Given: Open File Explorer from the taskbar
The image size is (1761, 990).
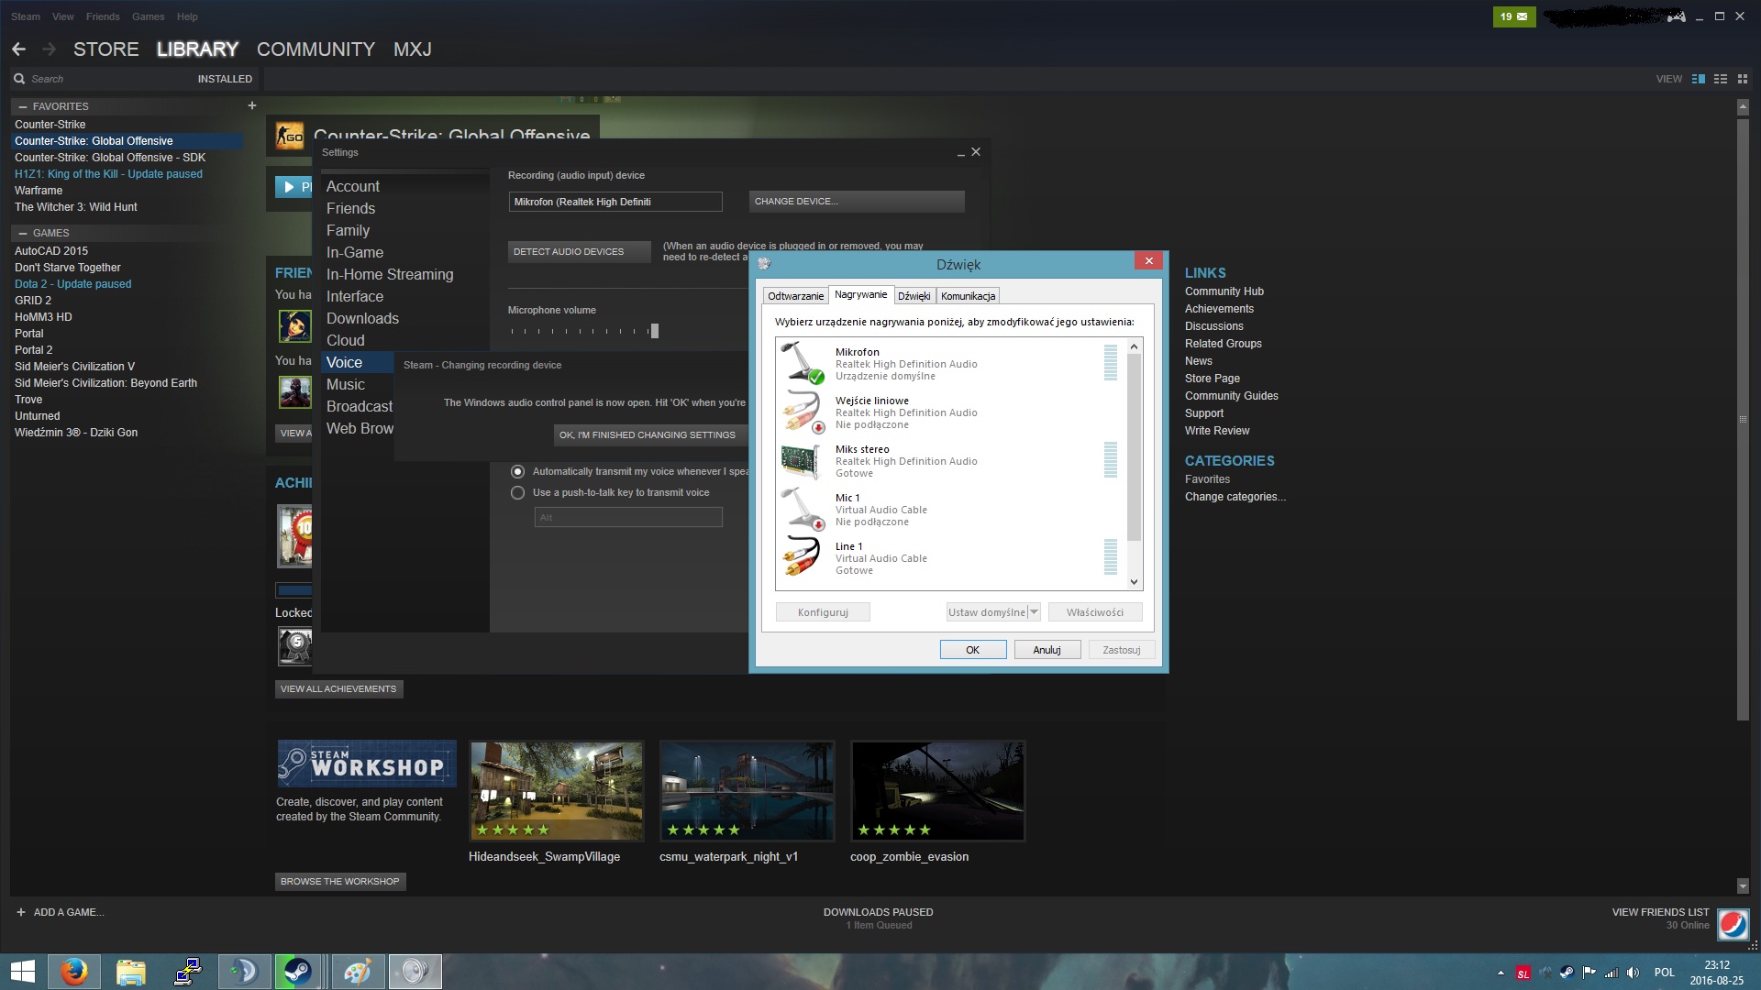Looking at the screenshot, I should (130, 972).
